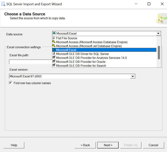Click the OLE DB Provider for Search icon
The width and height of the screenshot is (167, 152).
click(x=54, y=65)
